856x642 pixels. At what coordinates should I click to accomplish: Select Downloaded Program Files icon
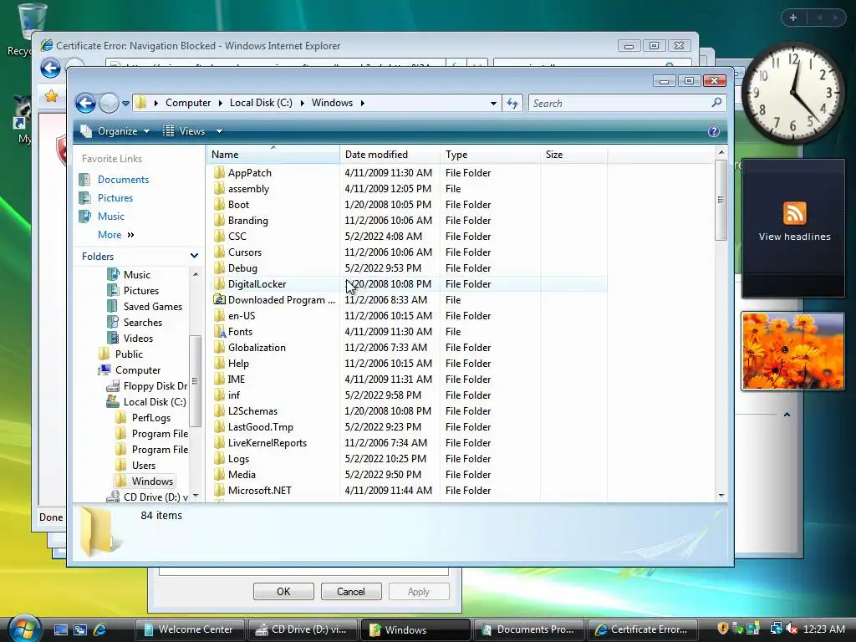coord(220,299)
